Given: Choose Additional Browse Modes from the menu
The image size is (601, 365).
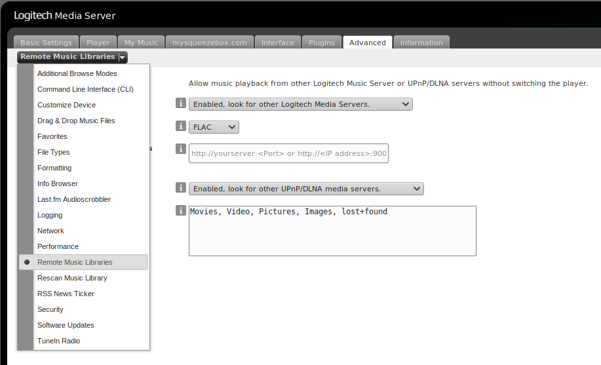Looking at the screenshot, I should click(83, 73).
